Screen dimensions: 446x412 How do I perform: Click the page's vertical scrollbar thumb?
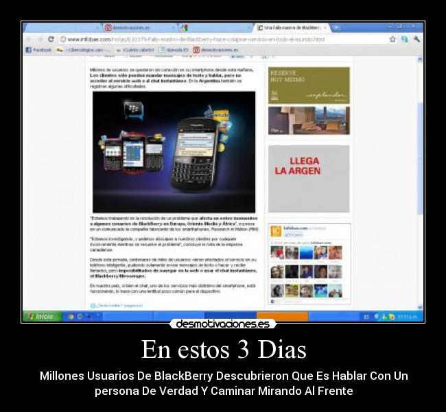coord(420,158)
